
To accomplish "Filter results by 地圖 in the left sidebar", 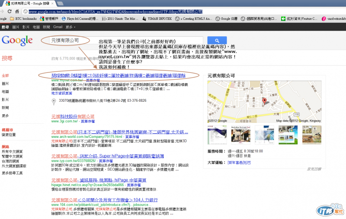I will point(5,92).
